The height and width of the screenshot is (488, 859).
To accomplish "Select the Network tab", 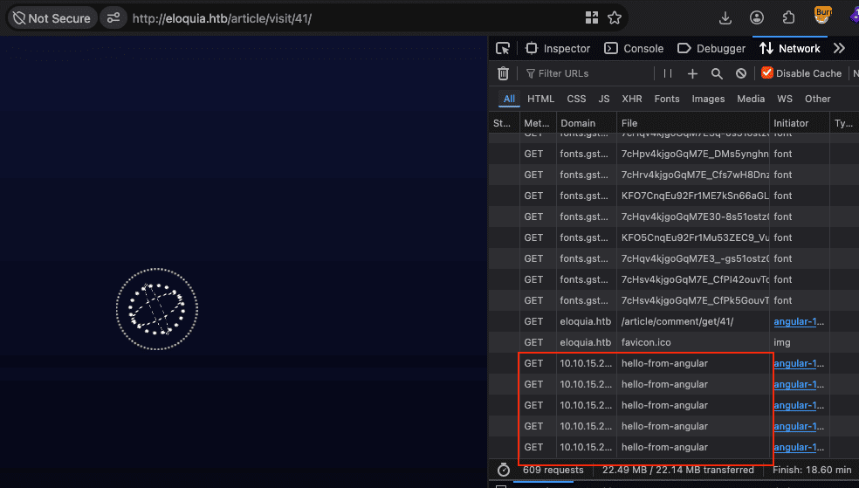I will pyautogui.click(x=789, y=48).
